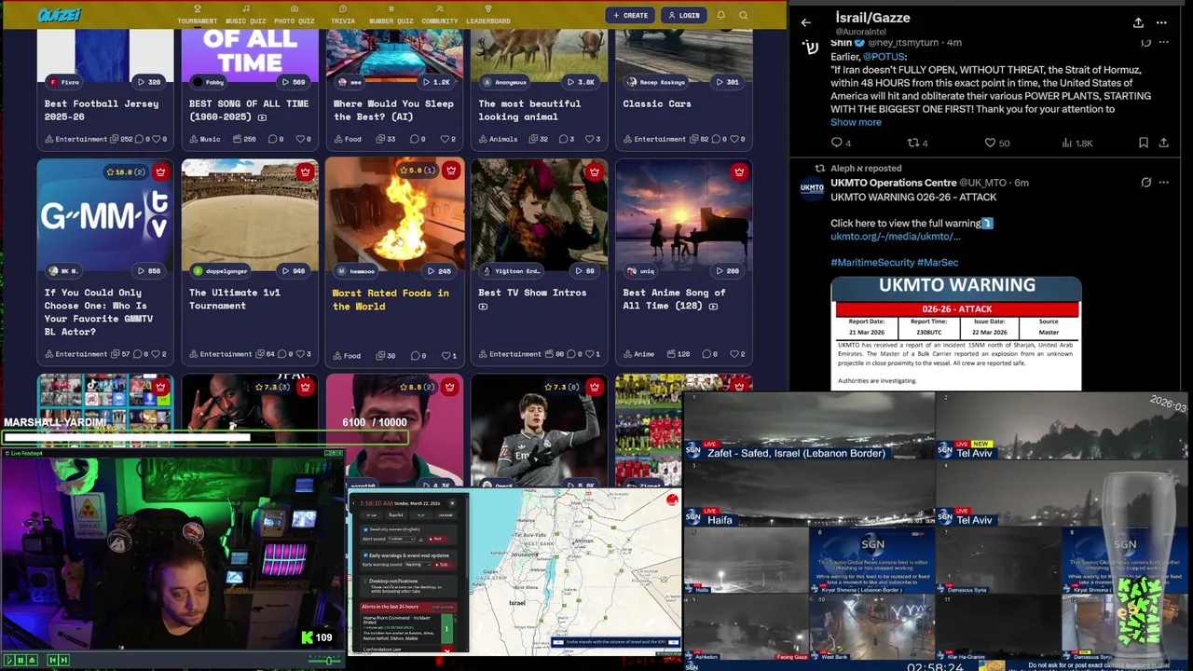Skip to next in Live Feed player
The width and height of the screenshot is (1193, 671).
click(64, 660)
